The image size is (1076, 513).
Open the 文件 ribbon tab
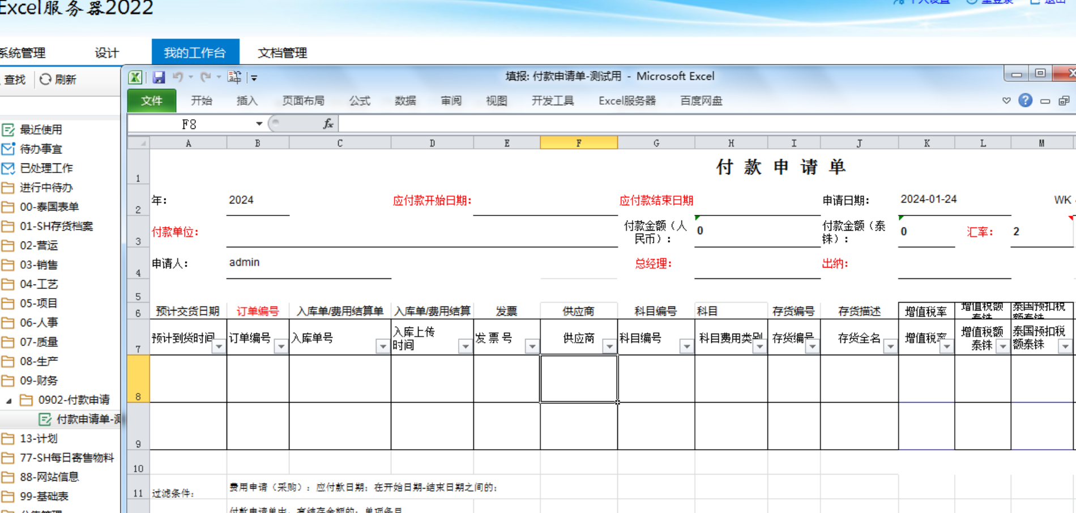coord(151,101)
